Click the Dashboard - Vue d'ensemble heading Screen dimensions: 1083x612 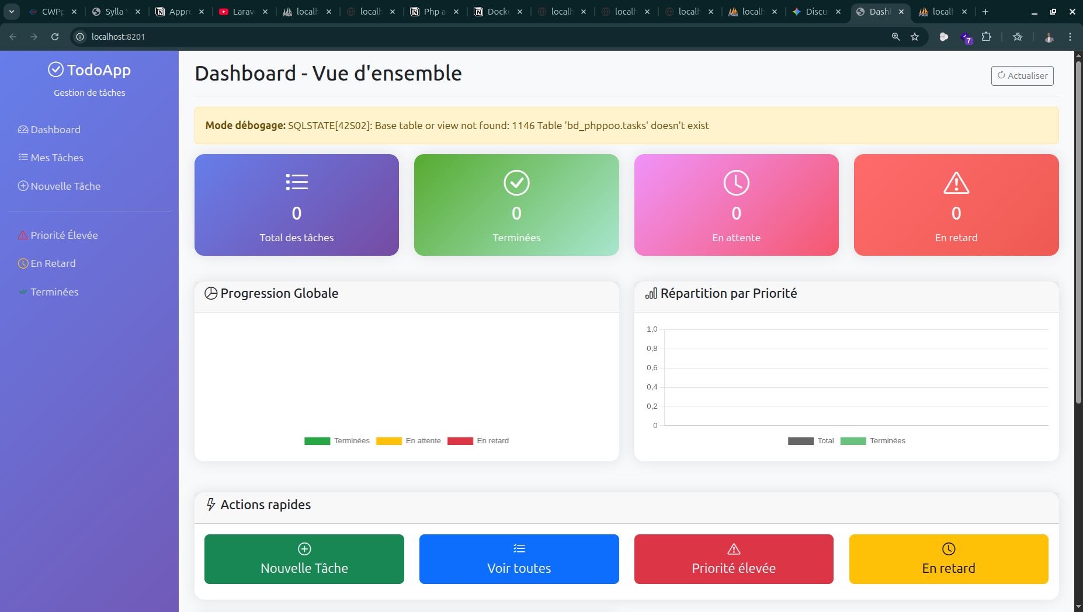click(328, 74)
